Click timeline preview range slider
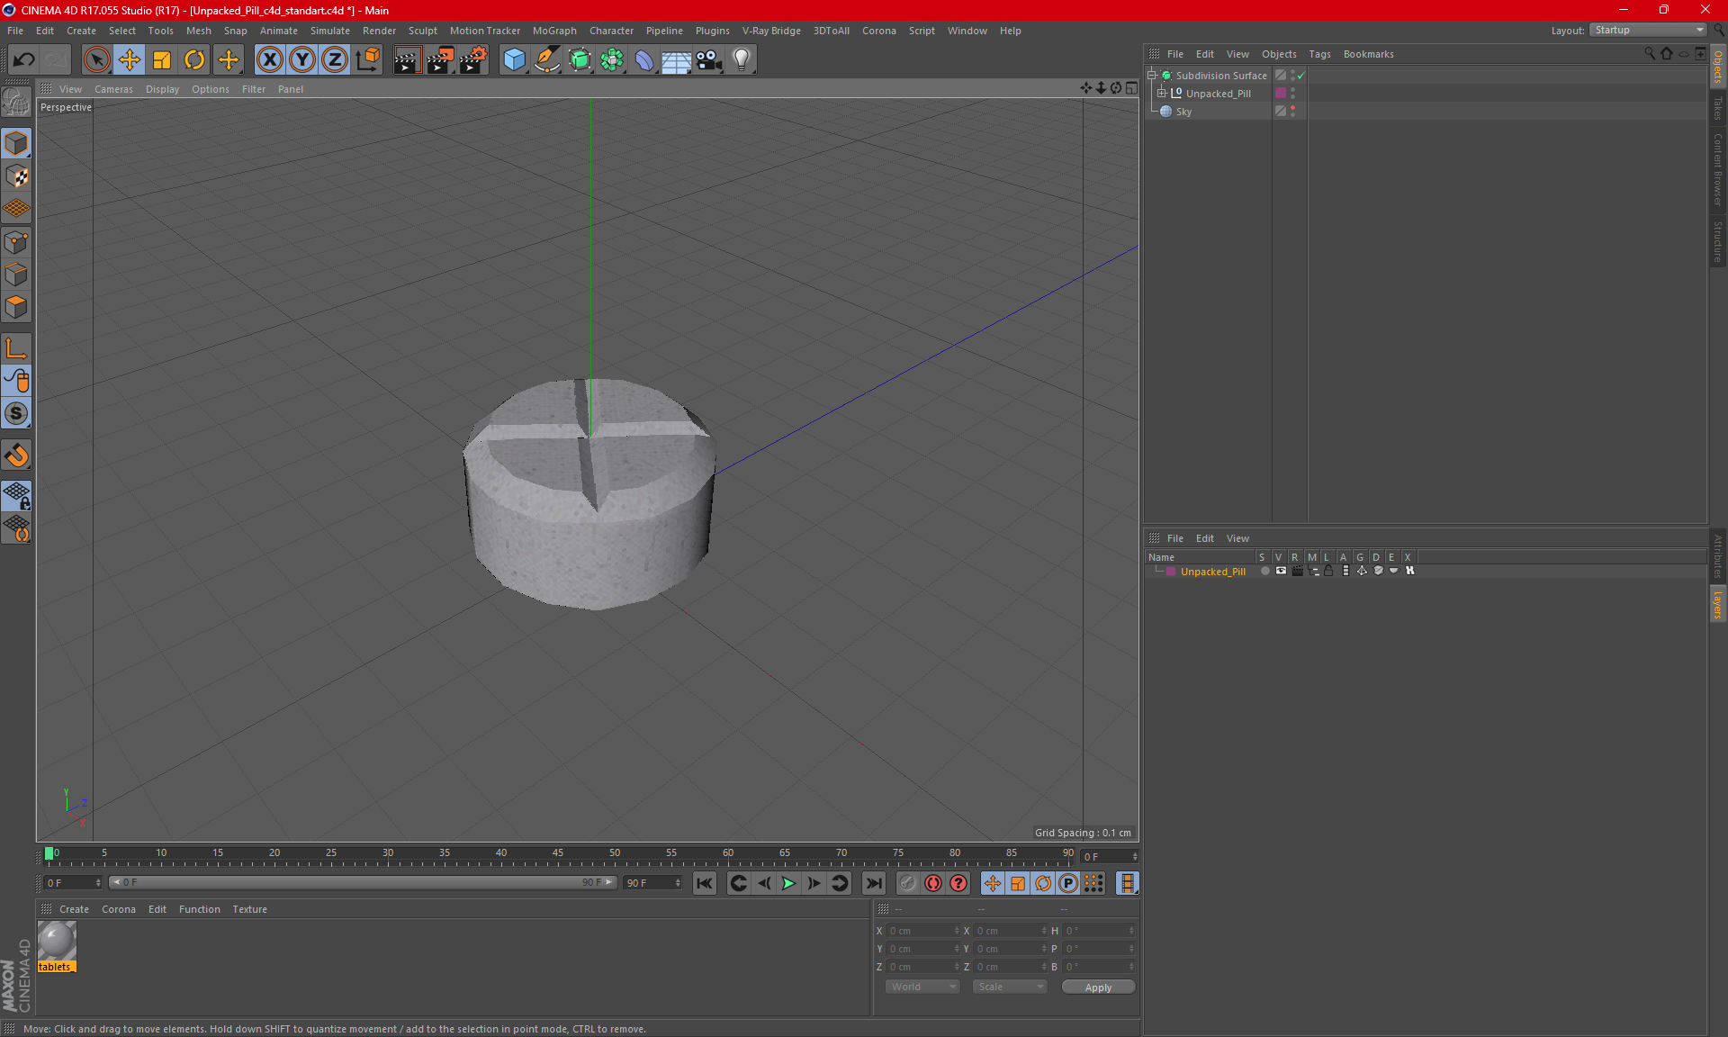 (362, 882)
